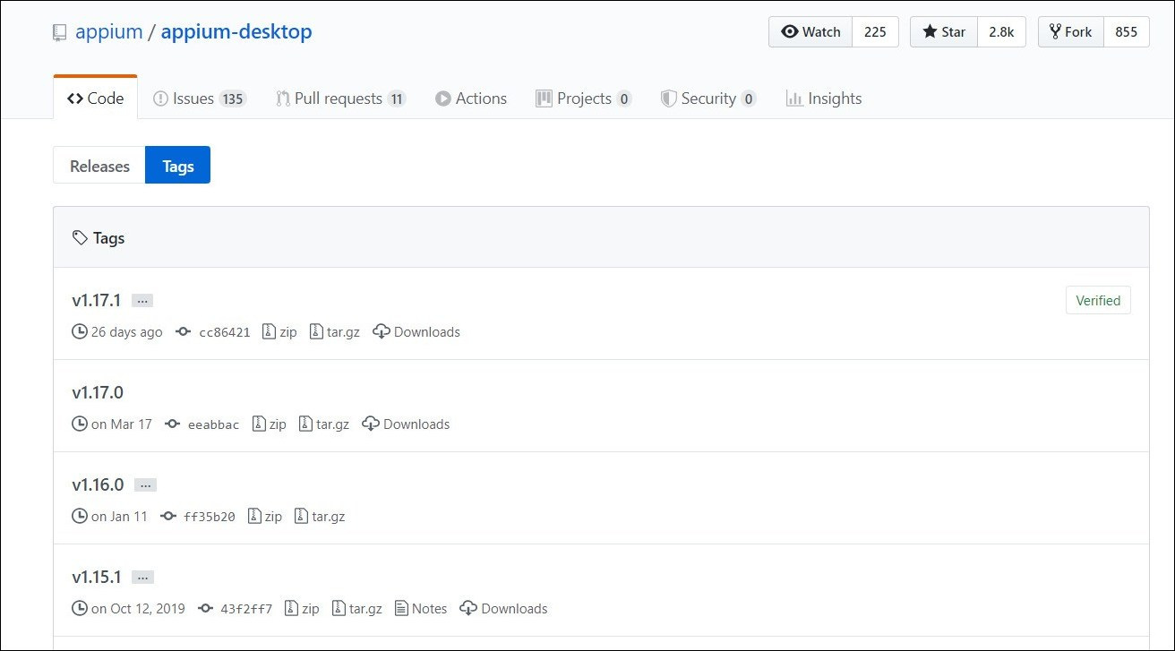
Task: Open commit eeabbac
Action: click(202, 424)
